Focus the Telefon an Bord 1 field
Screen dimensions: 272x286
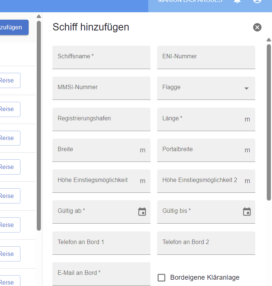click(x=101, y=243)
